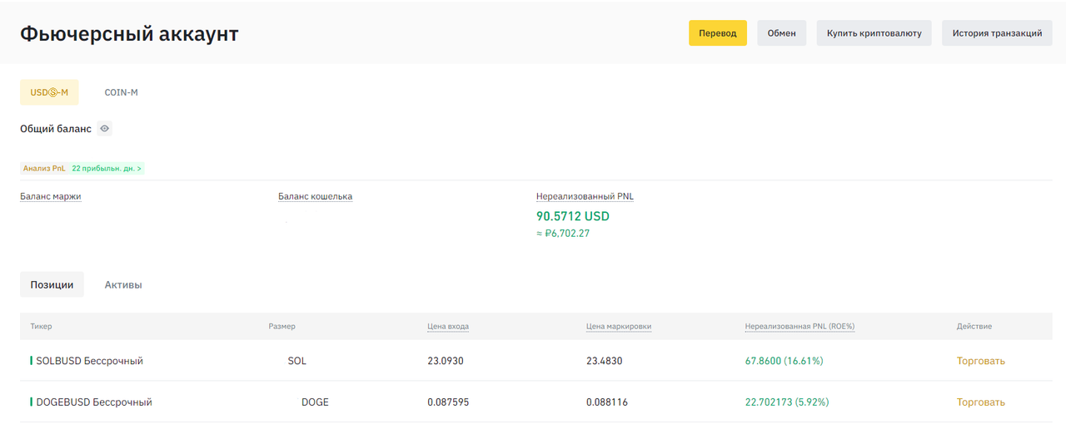The image size is (1066, 434).
Task: Toggle balance visibility eye icon
Action: 104,129
